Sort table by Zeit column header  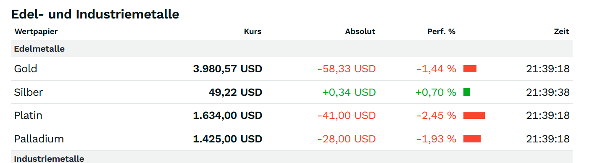[561, 32]
